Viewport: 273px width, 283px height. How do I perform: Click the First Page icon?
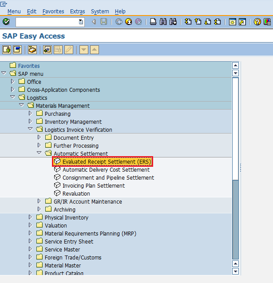pos(188,22)
